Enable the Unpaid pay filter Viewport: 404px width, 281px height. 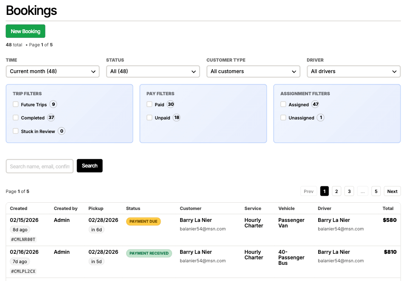click(x=149, y=117)
